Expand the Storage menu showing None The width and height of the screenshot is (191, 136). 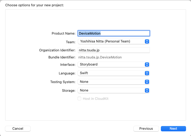(x=111, y=90)
